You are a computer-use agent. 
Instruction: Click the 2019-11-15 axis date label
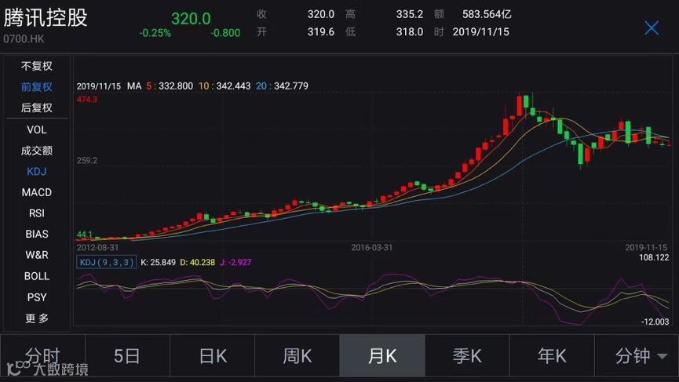(x=646, y=247)
